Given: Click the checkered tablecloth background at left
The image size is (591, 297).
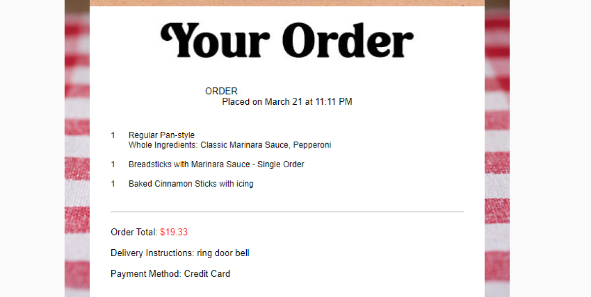Looking at the screenshot, I should coord(77,148).
